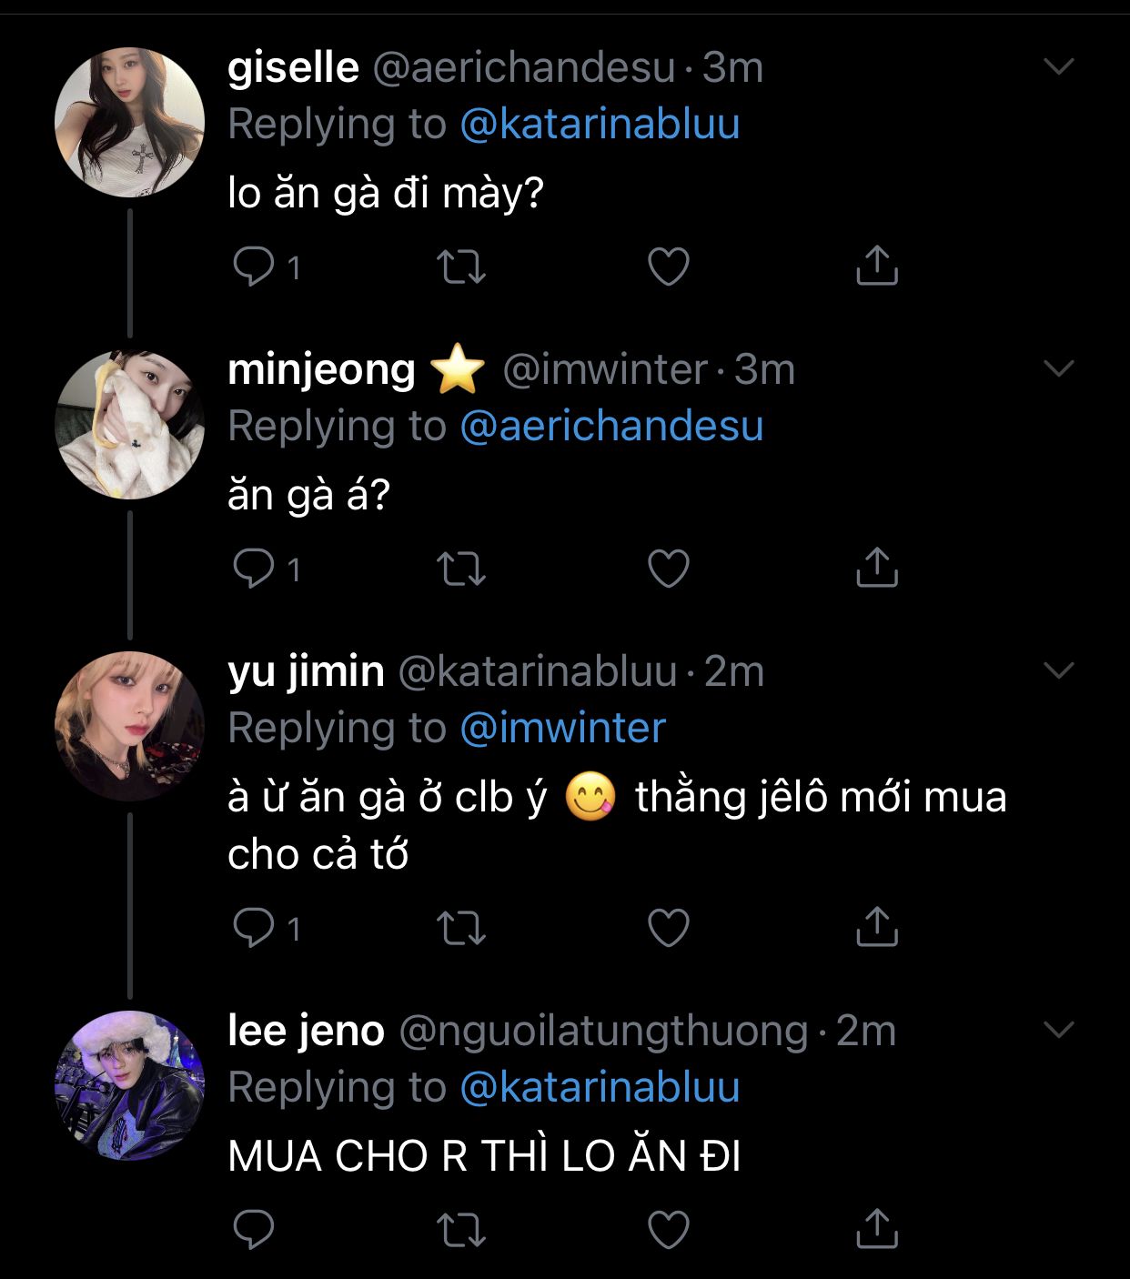Retweet giselle's tweet about ăn gà

click(x=461, y=267)
